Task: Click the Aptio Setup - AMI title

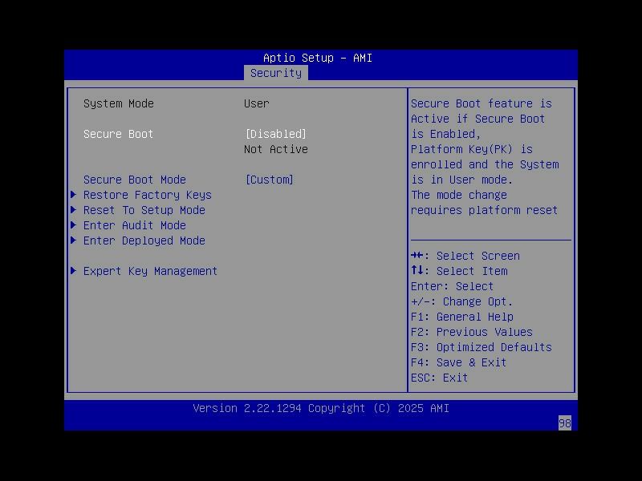Action: (318, 58)
